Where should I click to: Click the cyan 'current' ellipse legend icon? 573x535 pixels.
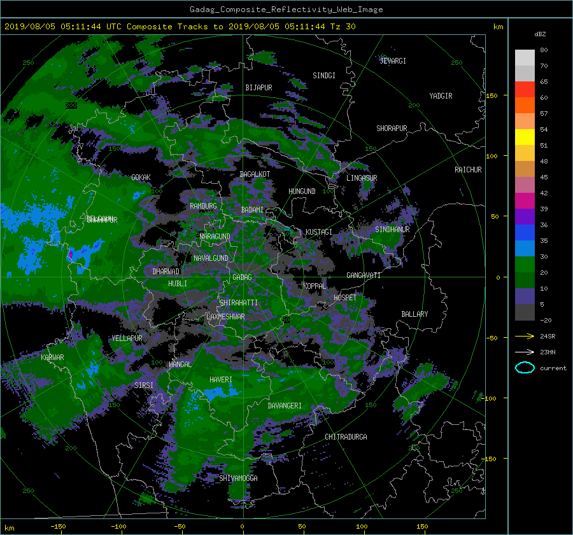525,368
